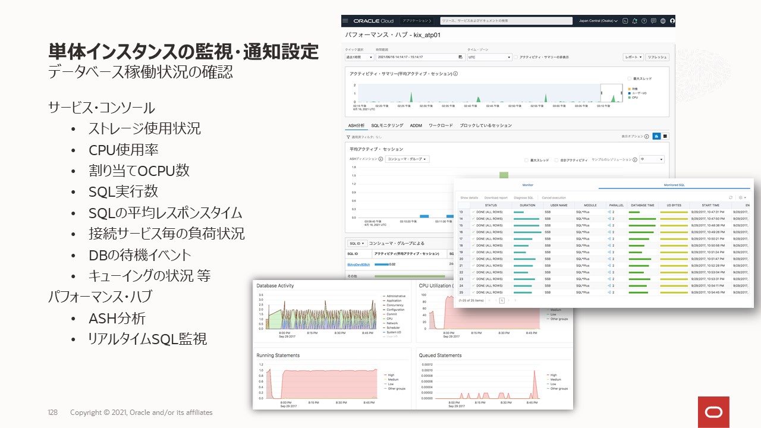This screenshot has height=428, width=761.
Task: Open the Cloud Shell terminal icon
Action: coord(625,21)
